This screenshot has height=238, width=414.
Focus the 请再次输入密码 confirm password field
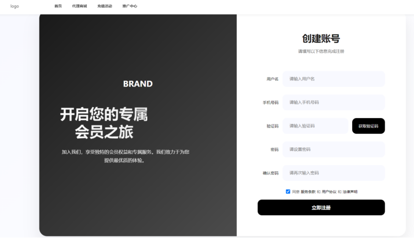pos(333,173)
